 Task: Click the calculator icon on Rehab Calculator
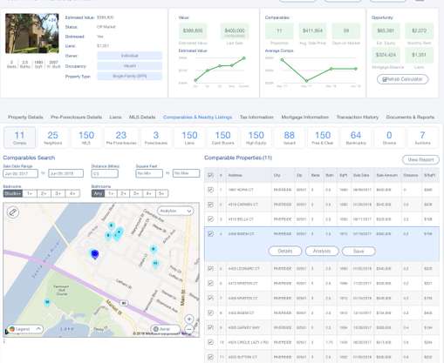(384, 79)
